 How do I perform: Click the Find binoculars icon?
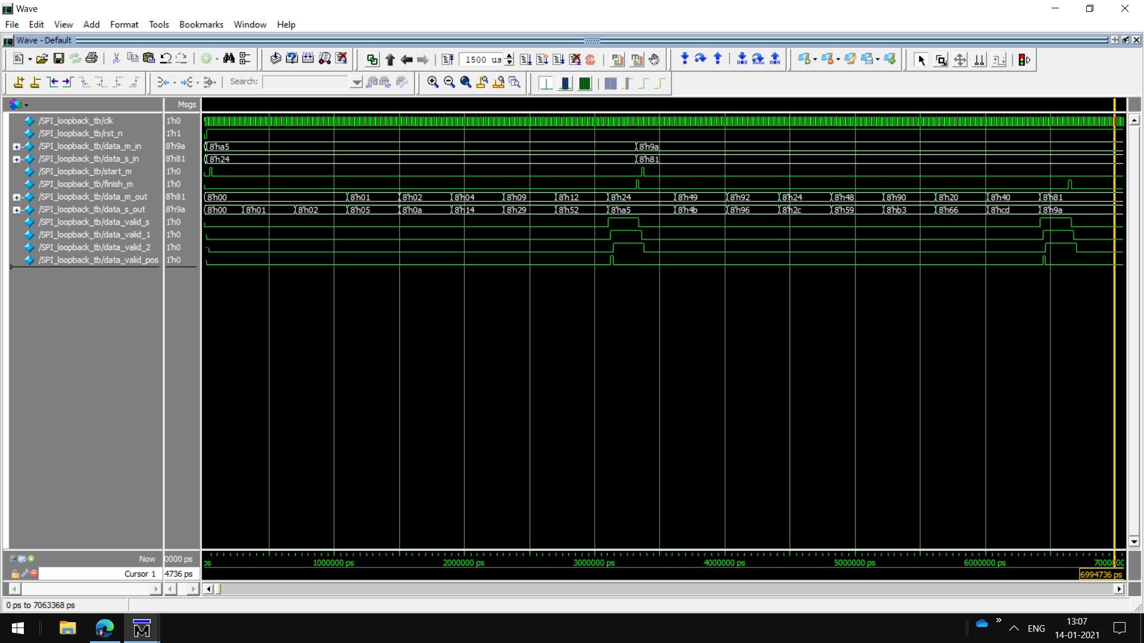pos(229,59)
